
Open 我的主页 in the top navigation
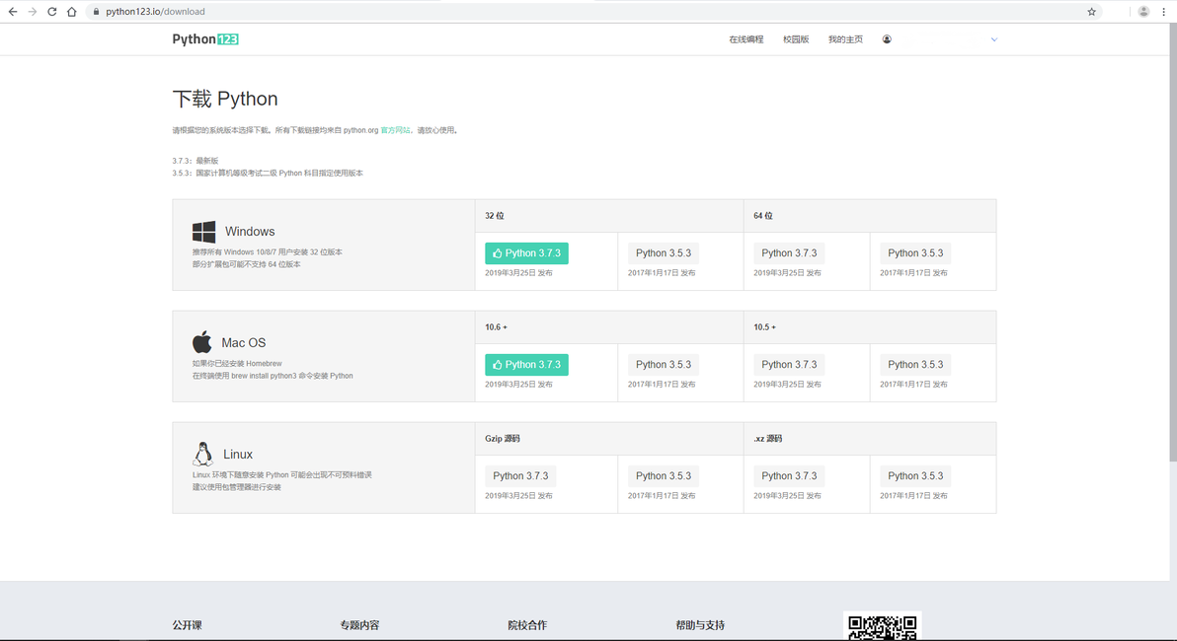point(845,39)
